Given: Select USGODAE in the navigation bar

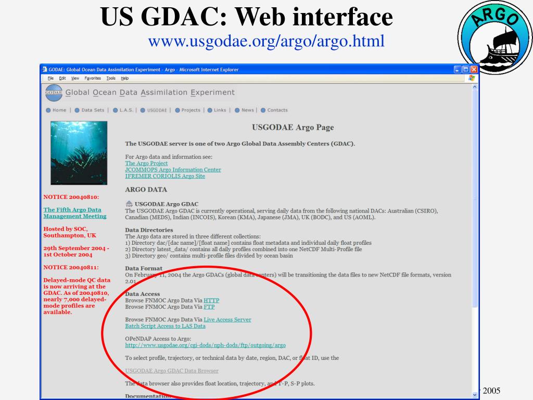Looking at the screenshot, I should (x=157, y=110).
